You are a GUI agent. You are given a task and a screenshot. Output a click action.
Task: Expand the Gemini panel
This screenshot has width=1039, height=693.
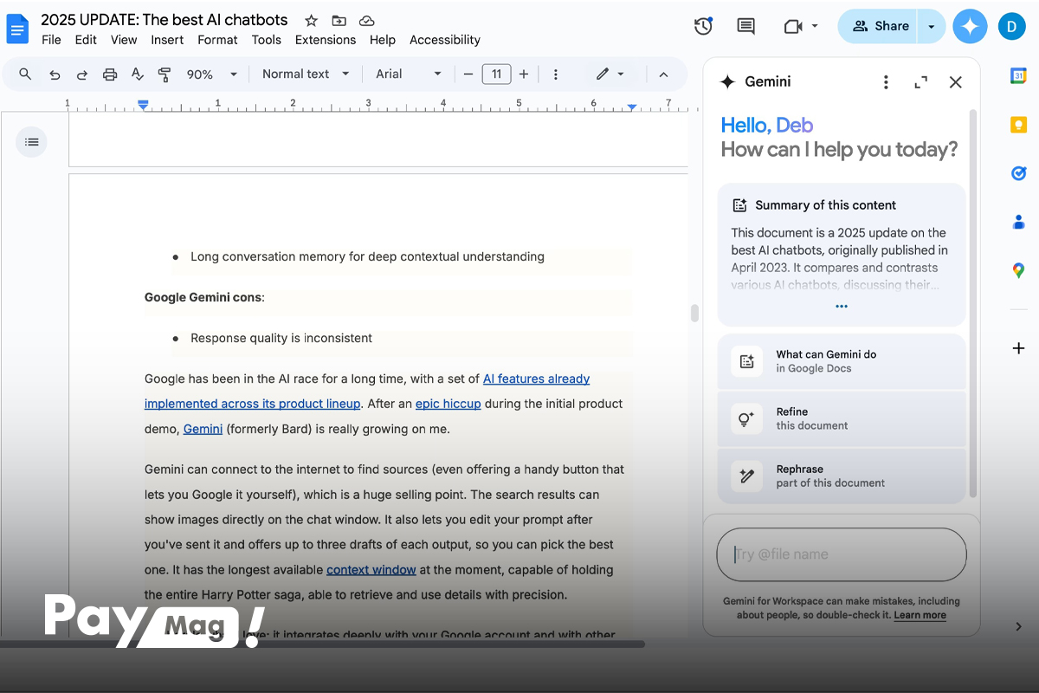pos(920,82)
